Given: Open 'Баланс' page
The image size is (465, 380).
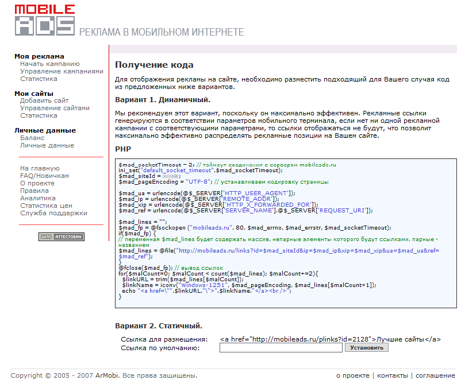Looking at the screenshot, I should tap(32, 138).
